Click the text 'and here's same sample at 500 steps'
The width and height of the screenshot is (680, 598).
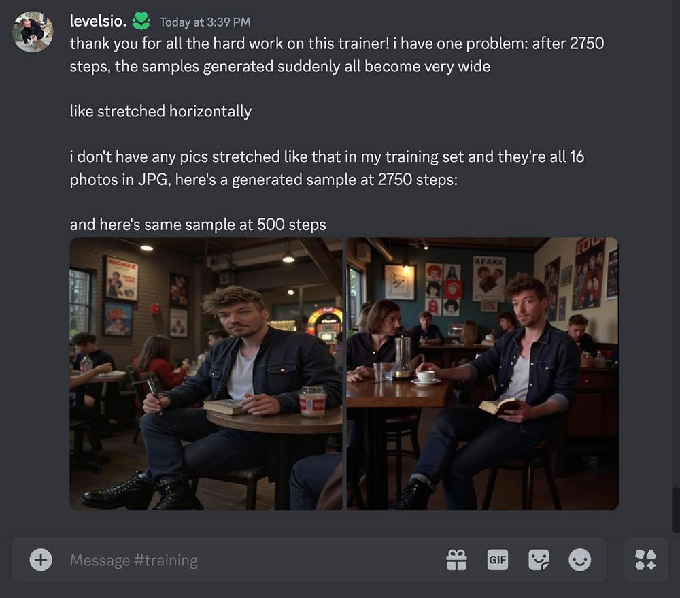coord(198,225)
